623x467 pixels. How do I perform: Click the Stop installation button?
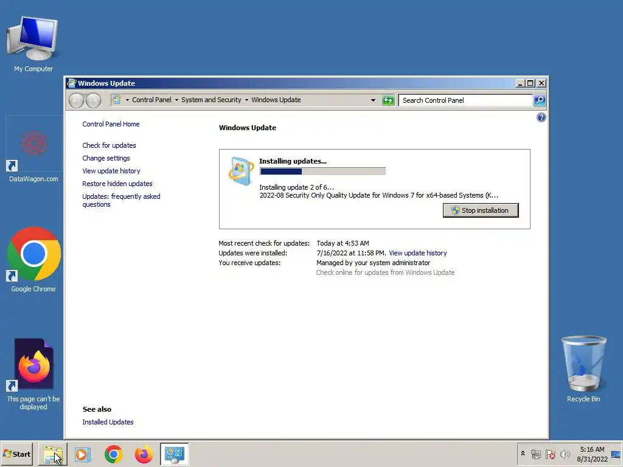(x=481, y=210)
